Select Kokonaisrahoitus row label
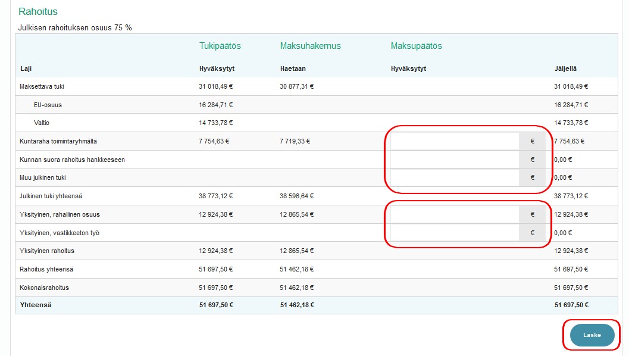629x356 pixels. click(x=44, y=288)
